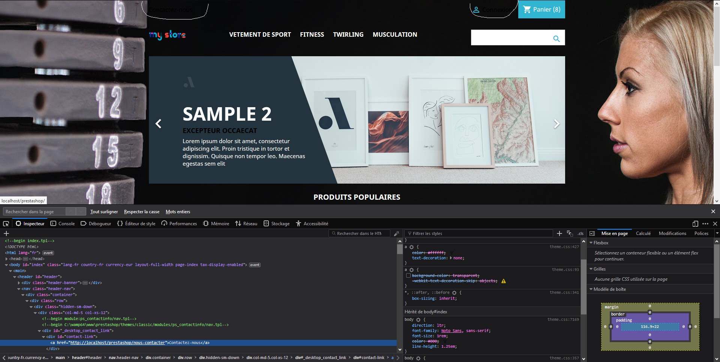Screen dimensions: 720x362
Task: Open the devtools more options menu
Action: pyautogui.click(x=705, y=224)
